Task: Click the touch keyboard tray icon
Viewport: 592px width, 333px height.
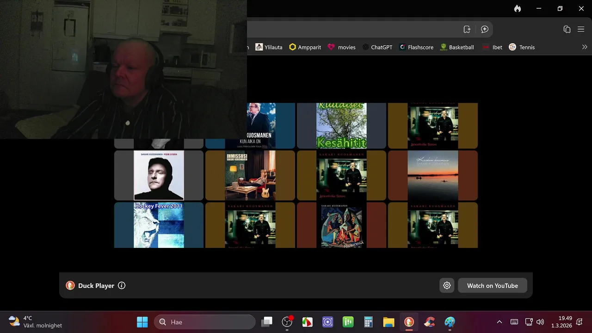Action: click(x=514, y=322)
